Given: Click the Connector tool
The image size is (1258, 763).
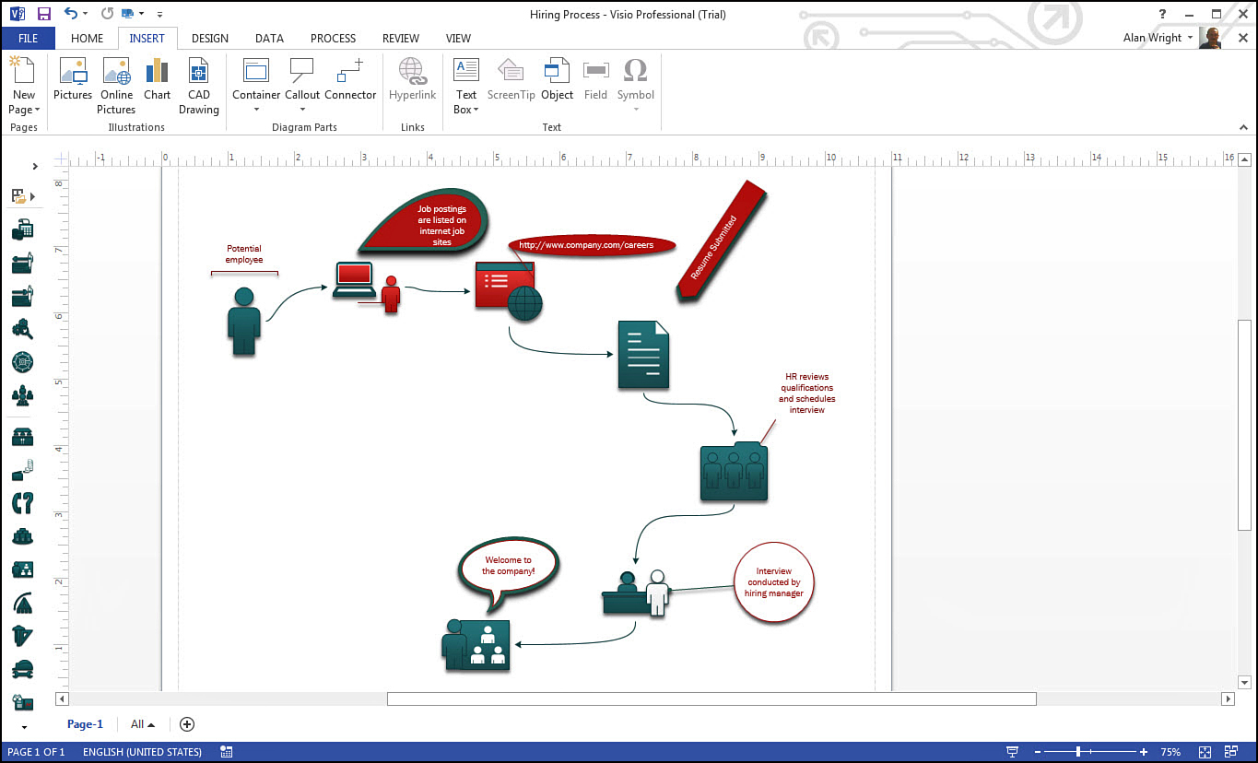Looking at the screenshot, I should 350,80.
